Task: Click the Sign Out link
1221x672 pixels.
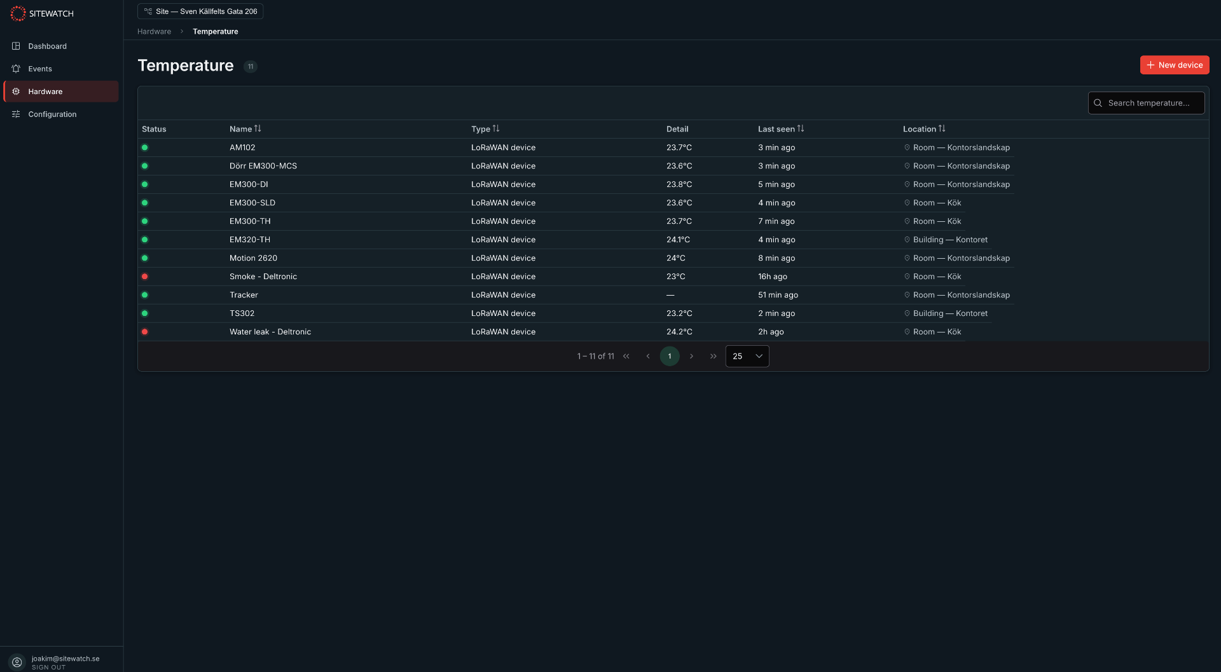Action: pos(48,667)
